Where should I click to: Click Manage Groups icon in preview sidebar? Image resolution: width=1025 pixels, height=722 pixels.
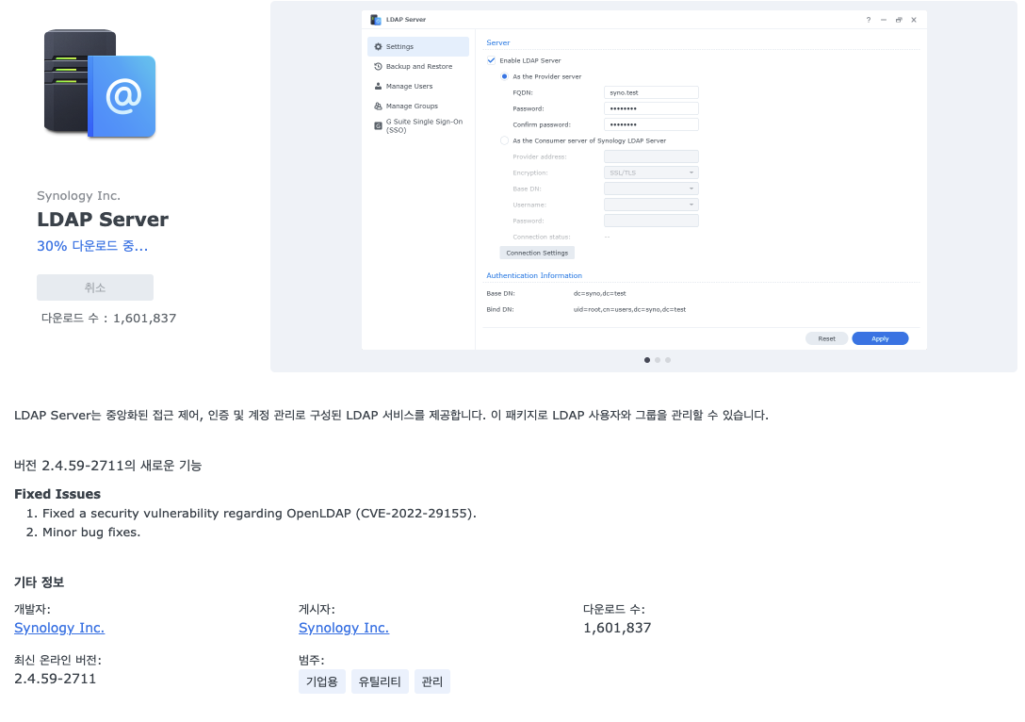tap(378, 106)
